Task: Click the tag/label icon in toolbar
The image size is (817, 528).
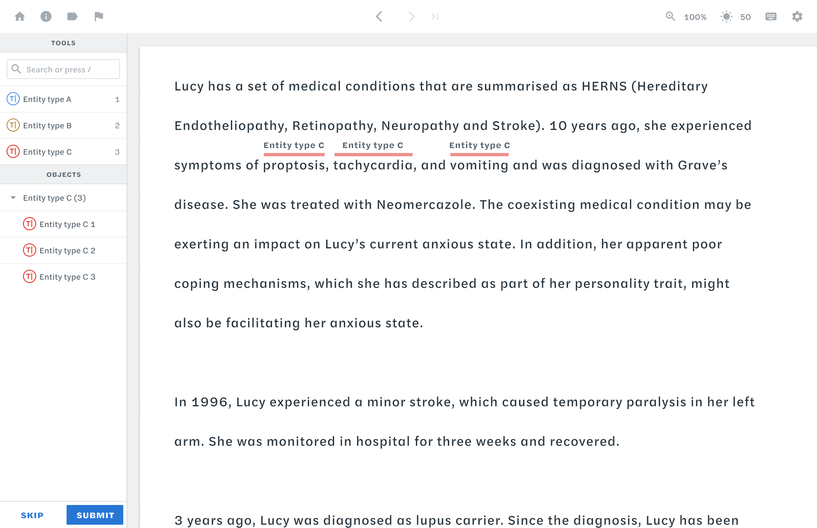Action: pyautogui.click(x=72, y=16)
